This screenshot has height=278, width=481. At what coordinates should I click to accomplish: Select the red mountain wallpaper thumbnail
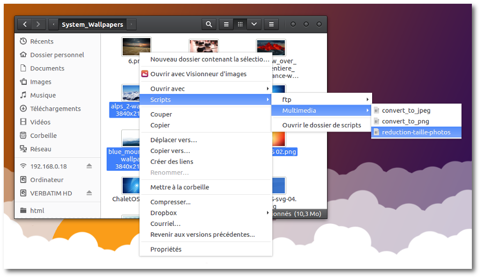coord(271,47)
